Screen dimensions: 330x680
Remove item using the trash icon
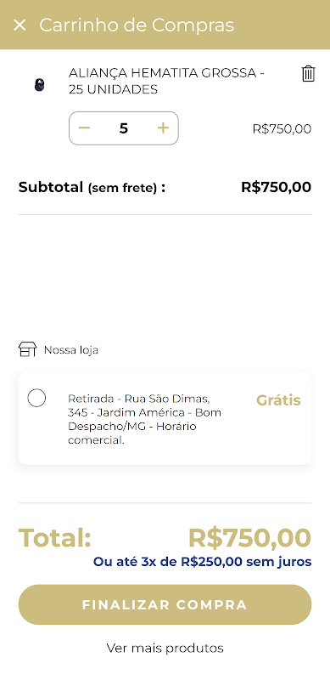coord(308,74)
